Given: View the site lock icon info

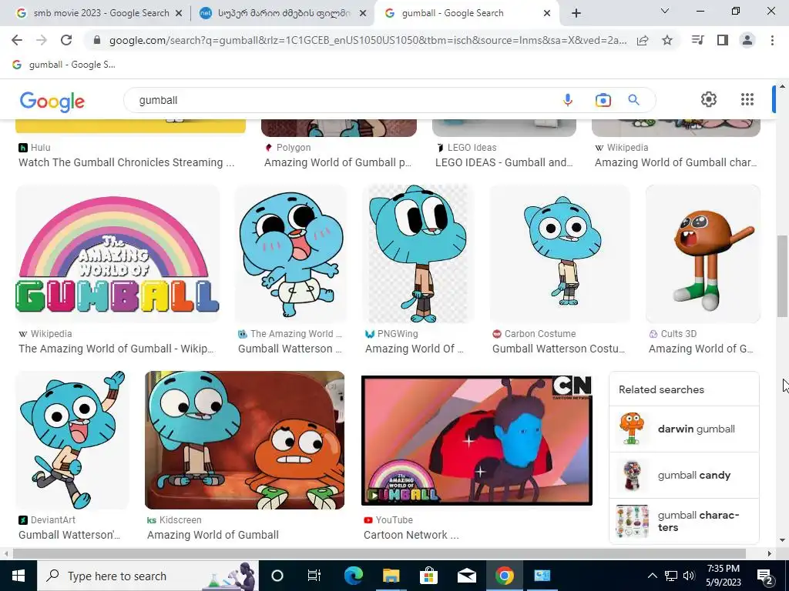Looking at the screenshot, I should [x=97, y=40].
